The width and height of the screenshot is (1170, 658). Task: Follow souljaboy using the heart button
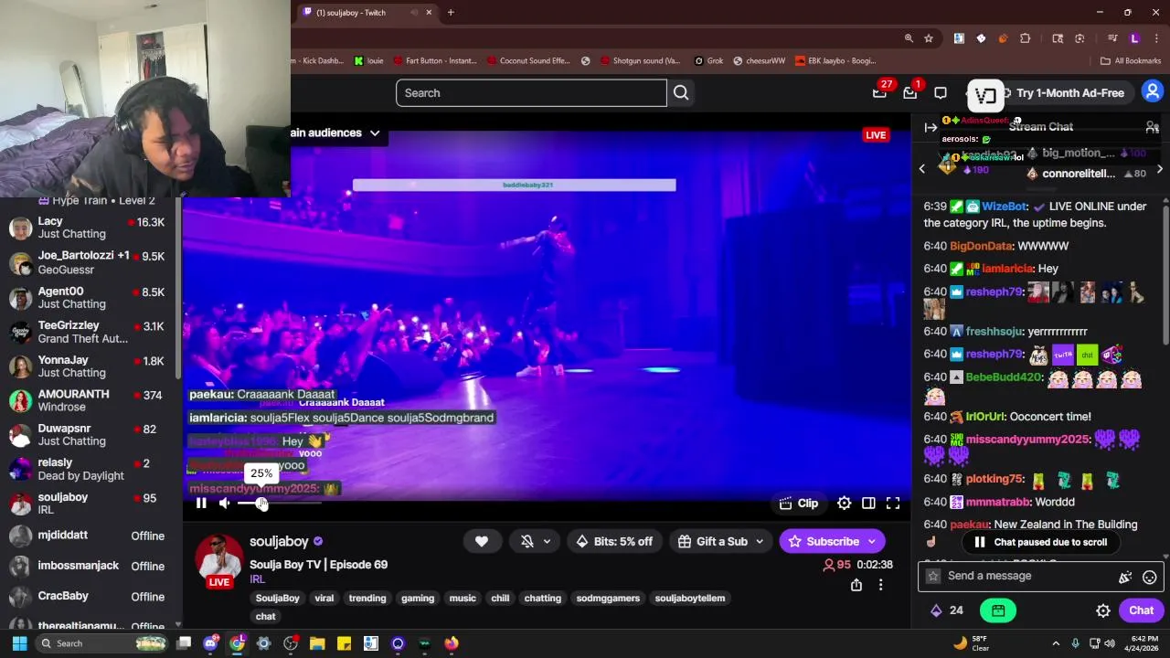click(x=482, y=541)
